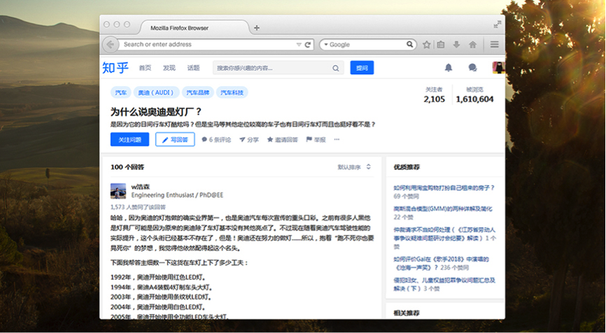Focus the Zhihu search input field

(273, 69)
